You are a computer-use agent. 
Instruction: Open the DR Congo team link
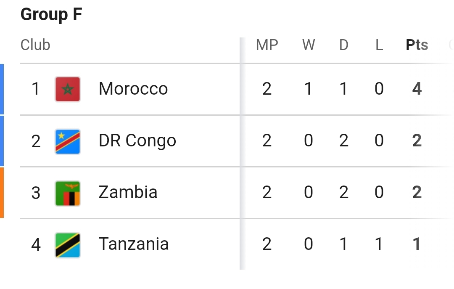pyautogui.click(x=137, y=141)
